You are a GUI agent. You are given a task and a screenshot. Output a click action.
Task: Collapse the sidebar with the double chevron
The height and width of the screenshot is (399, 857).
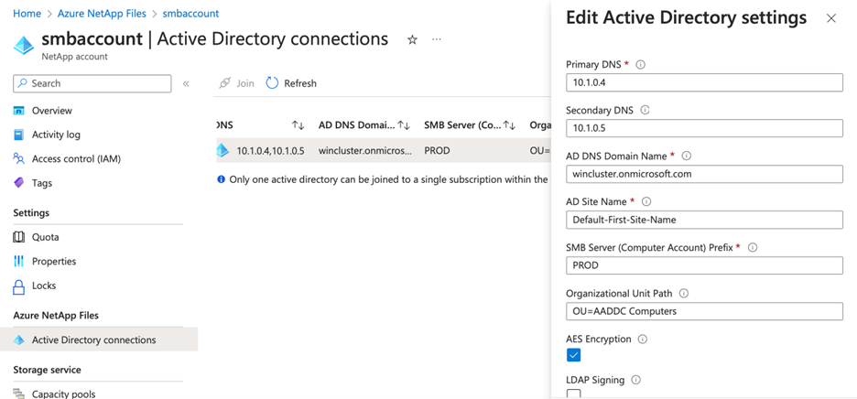[186, 83]
